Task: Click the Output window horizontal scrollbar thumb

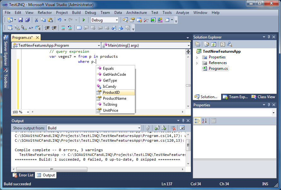Action: tap(52, 169)
